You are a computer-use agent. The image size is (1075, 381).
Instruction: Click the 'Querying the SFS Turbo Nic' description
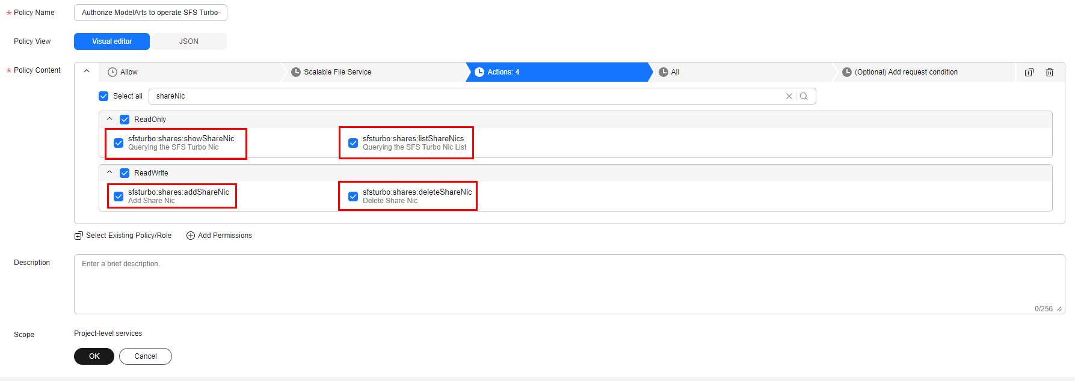coord(173,147)
